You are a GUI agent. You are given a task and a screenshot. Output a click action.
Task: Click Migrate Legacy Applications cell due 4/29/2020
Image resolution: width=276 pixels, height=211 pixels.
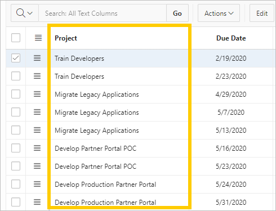tap(119, 95)
